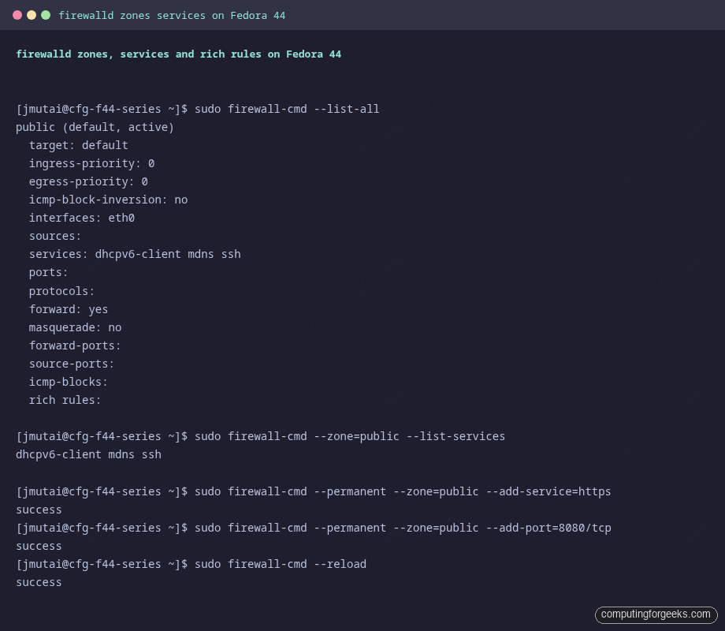Click the yellow minimize window dot
The image size is (725, 631).
point(32,15)
